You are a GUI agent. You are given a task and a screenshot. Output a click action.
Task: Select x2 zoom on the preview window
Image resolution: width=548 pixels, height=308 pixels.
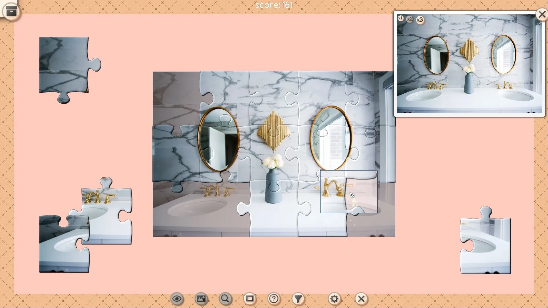click(x=410, y=19)
